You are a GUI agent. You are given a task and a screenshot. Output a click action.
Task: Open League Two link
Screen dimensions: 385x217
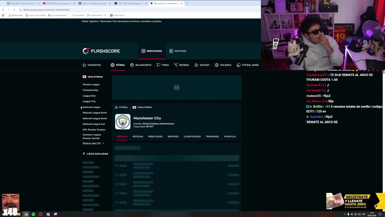coord(89,101)
